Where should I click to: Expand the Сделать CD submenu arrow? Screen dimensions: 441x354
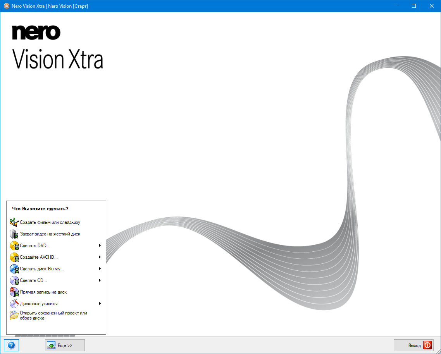(x=100, y=280)
